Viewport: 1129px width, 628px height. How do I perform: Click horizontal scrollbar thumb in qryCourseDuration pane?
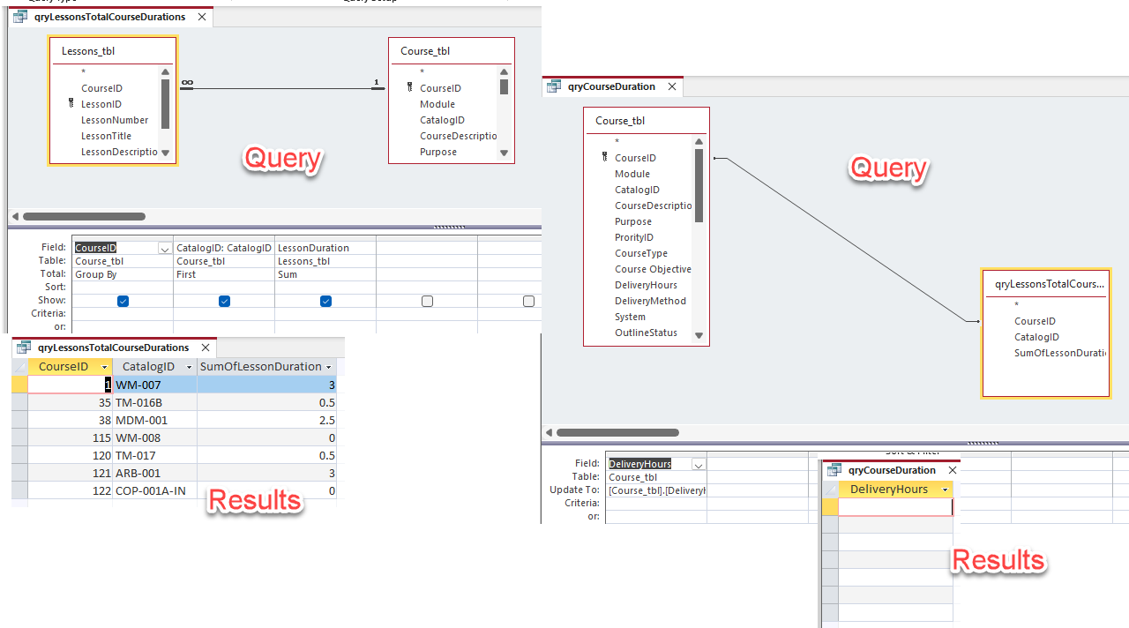click(x=617, y=432)
